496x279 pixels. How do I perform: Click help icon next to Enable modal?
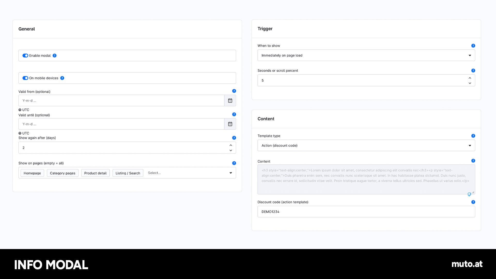click(x=55, y=56)
